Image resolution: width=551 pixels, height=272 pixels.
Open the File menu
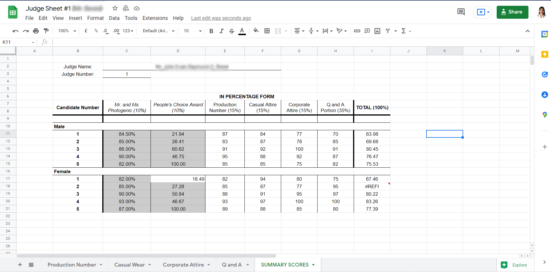(29, 18)
